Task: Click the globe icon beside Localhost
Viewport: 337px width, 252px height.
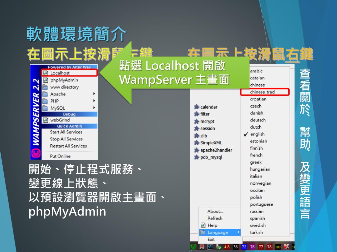Action: pyautogui.click(x=45, y=73)
